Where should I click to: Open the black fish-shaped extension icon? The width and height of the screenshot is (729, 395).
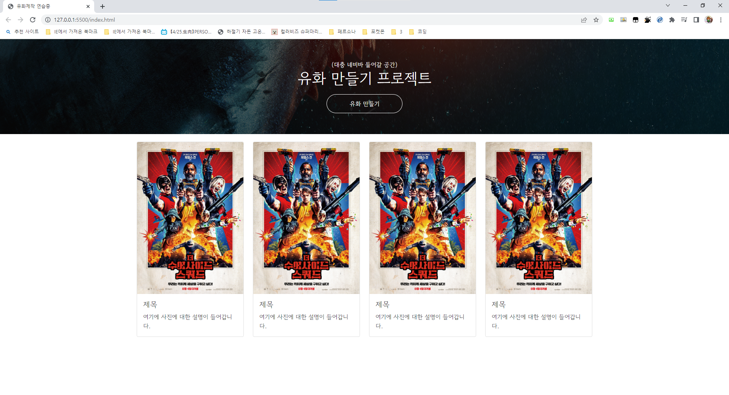pos(648,20)
